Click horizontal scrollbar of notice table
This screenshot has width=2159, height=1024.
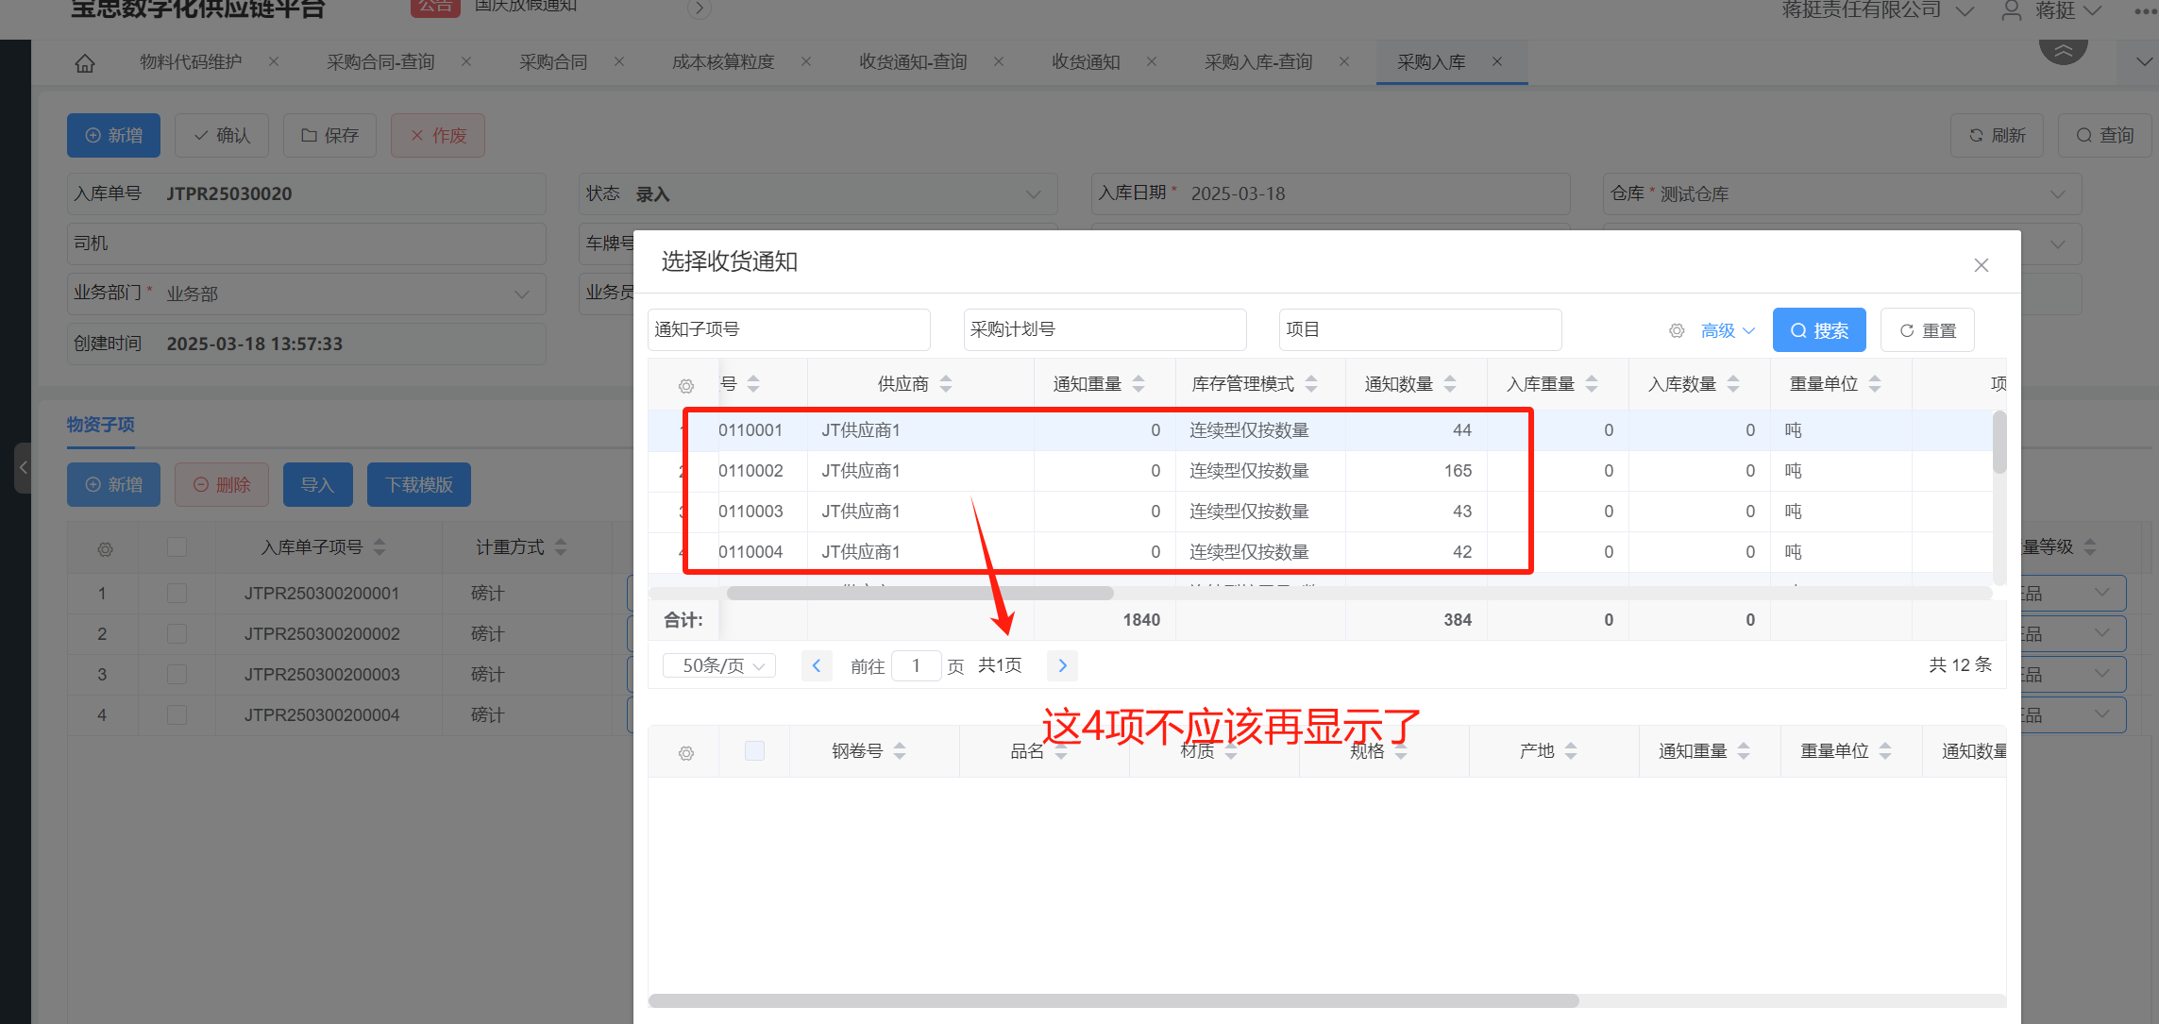point(920,594)
